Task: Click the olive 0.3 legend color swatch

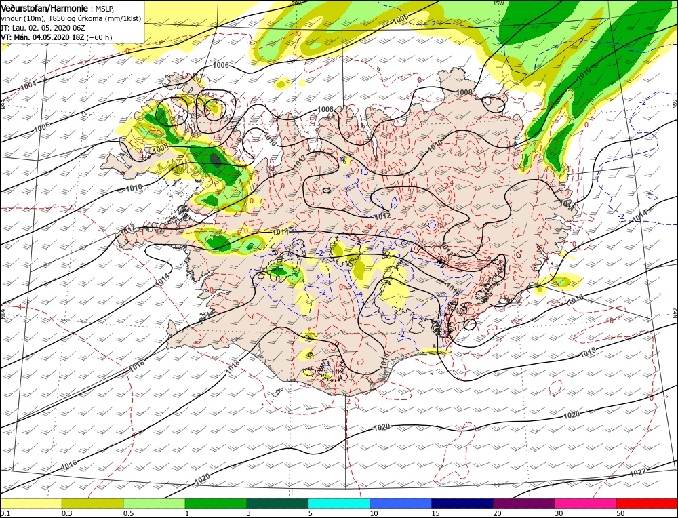Action: click(x=92, y=503)
